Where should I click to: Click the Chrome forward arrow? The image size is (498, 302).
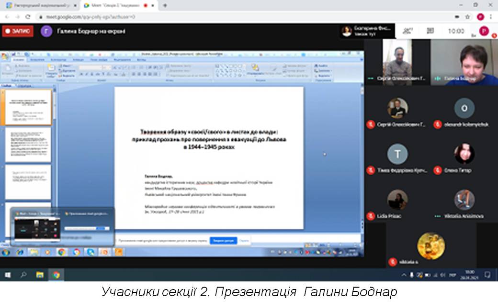point(17,17)
